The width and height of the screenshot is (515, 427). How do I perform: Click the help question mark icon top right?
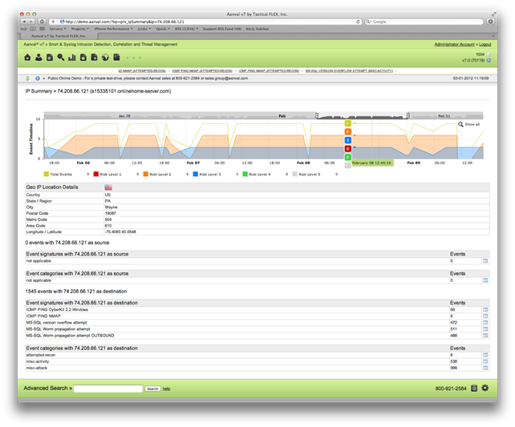pos(489,60)
